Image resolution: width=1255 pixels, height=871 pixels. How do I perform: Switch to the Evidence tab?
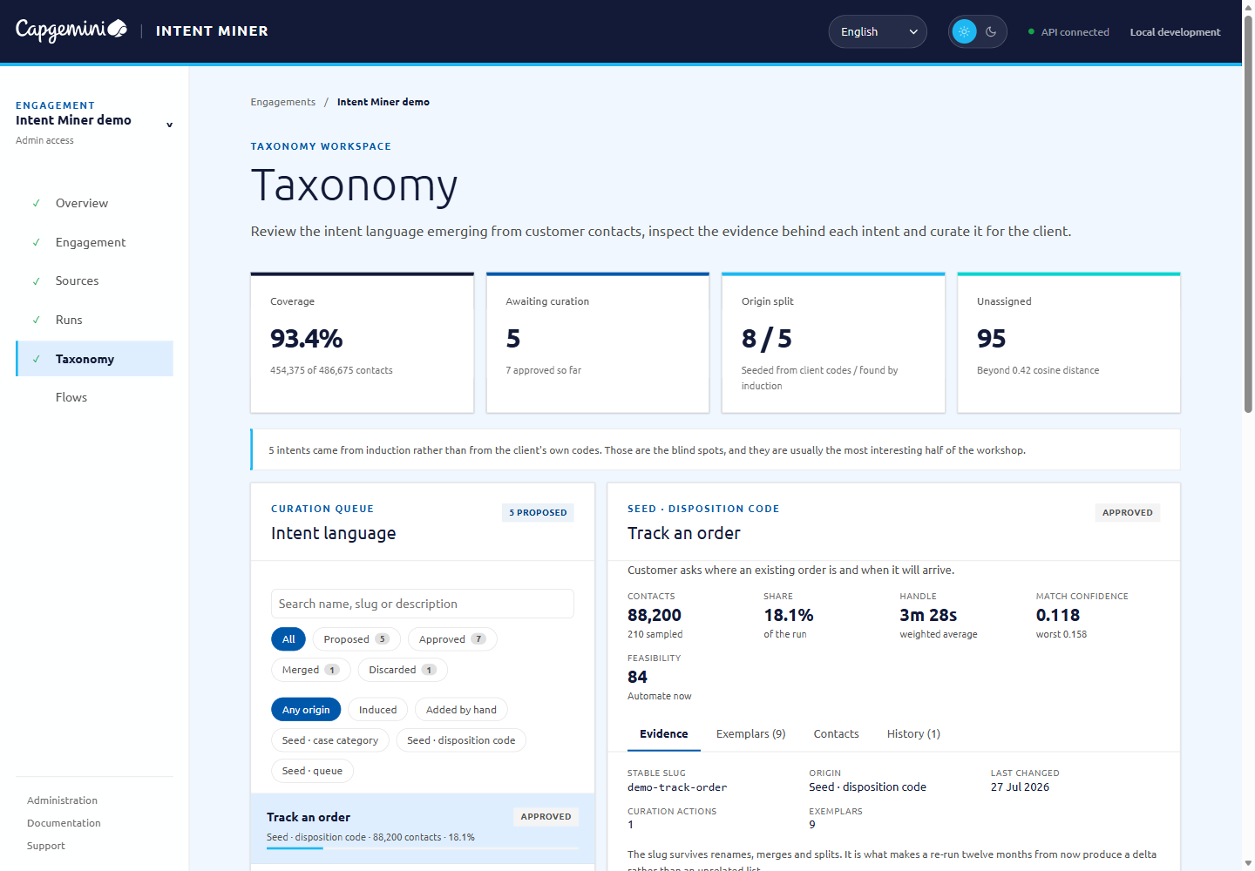(x=664, y=734)
